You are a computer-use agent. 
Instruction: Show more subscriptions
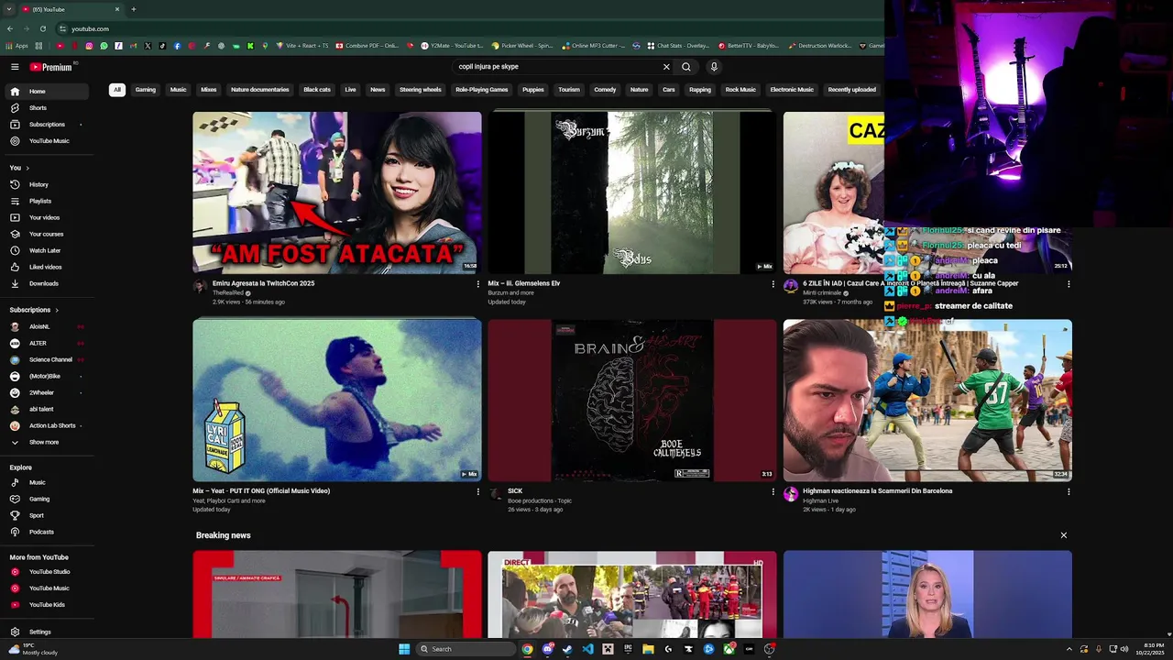tap(46, 442)
